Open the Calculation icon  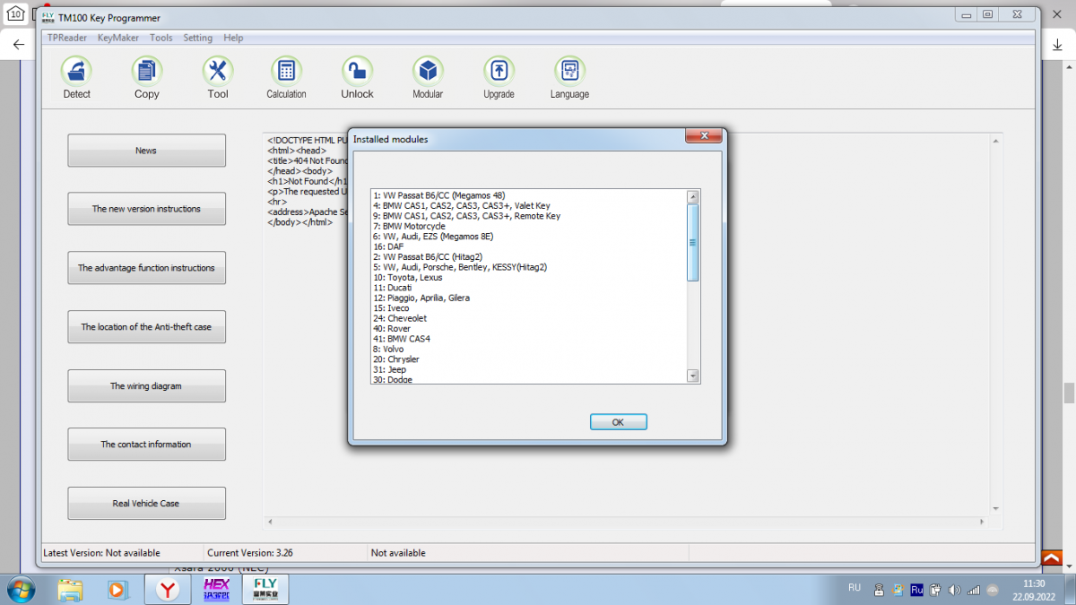coord(286,71)
